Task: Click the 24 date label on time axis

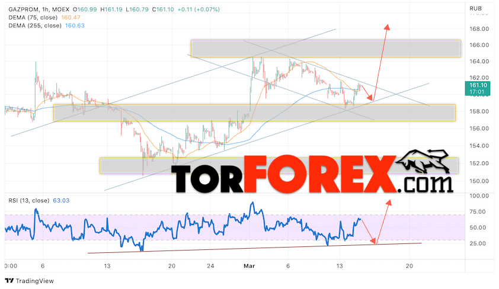Action: coord(210,266)
